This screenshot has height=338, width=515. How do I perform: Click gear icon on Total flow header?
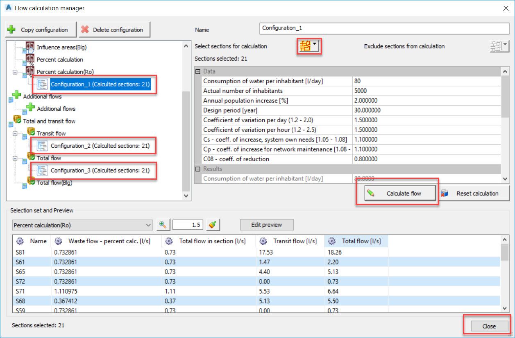pos(332,241)
